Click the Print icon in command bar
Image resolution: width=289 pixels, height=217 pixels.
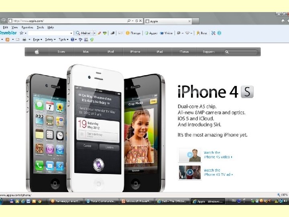point(24,39)
